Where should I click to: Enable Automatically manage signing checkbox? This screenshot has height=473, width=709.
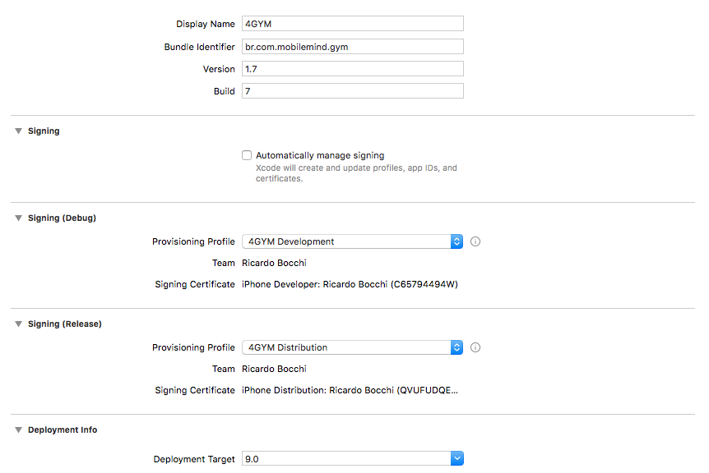[x=247, y=155]
